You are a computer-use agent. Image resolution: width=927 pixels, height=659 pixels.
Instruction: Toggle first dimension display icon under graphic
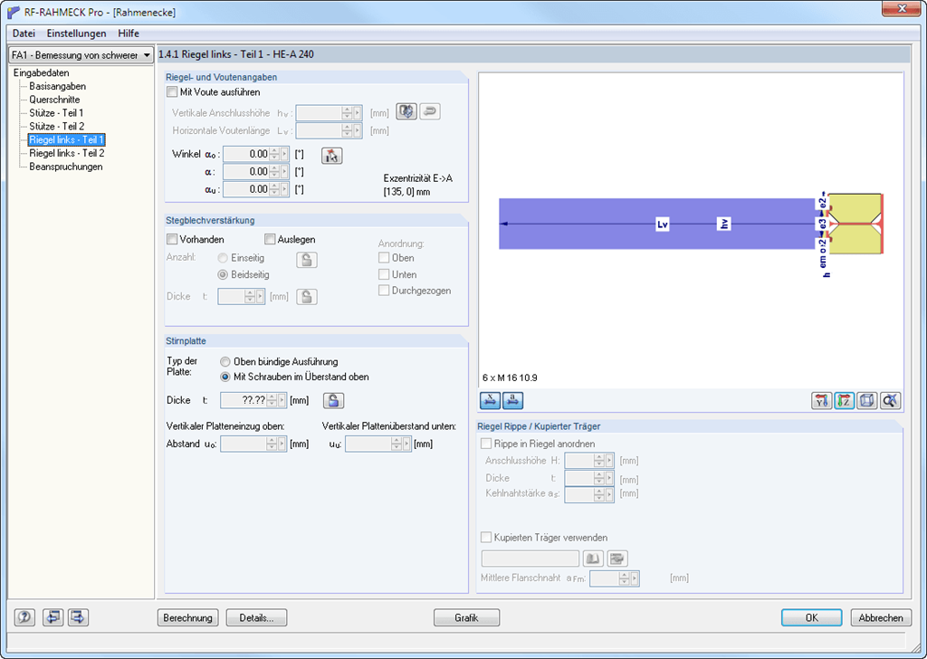490,401
